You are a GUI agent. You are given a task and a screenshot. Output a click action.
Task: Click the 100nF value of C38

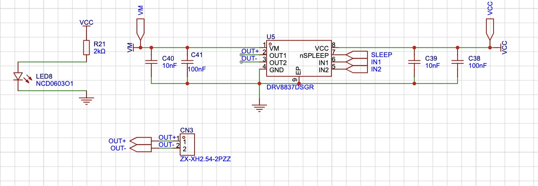tap(478, 66)
